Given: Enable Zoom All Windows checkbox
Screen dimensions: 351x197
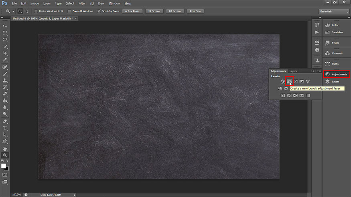Looking at the screenshot, I should pos(69,11).
